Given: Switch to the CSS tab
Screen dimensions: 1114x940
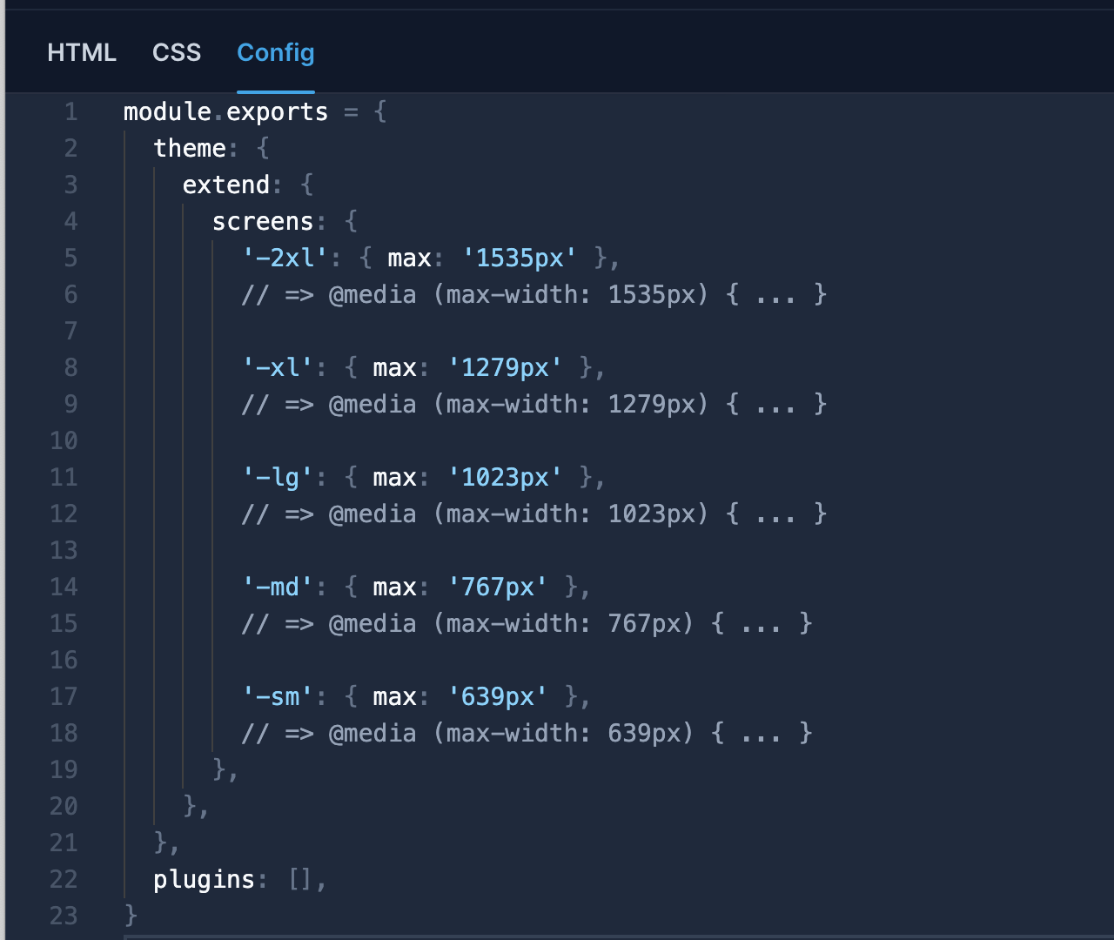Looking at the screenshot, I should point(176,53).
